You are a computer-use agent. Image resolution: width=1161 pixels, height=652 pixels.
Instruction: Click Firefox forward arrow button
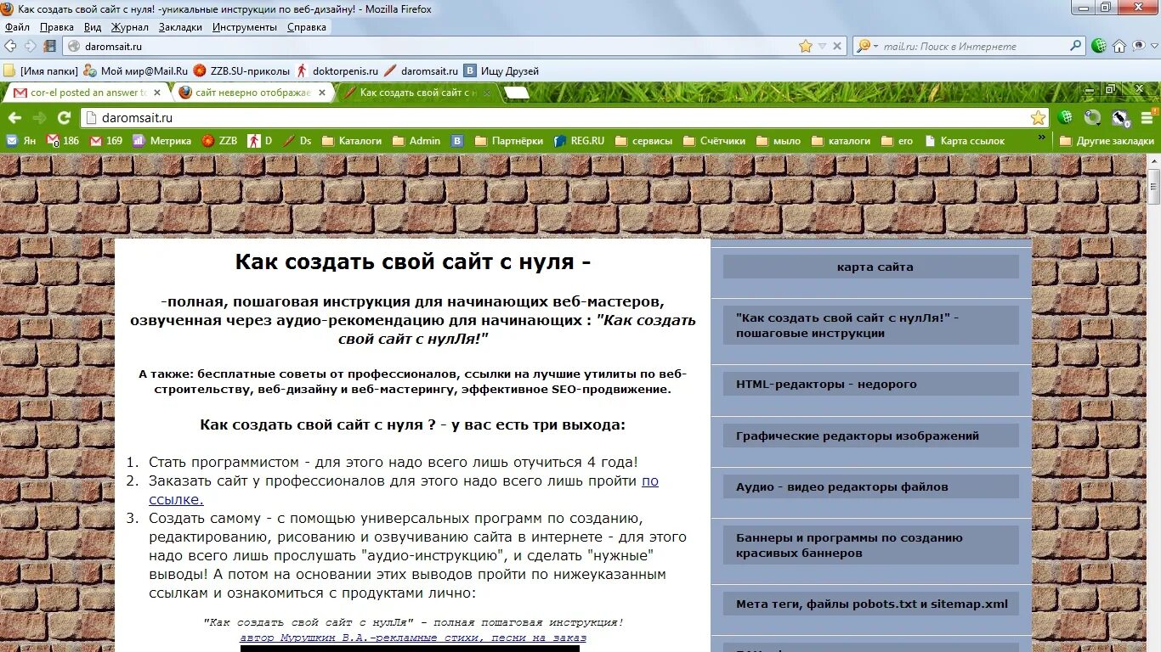[x=31, y=46]
